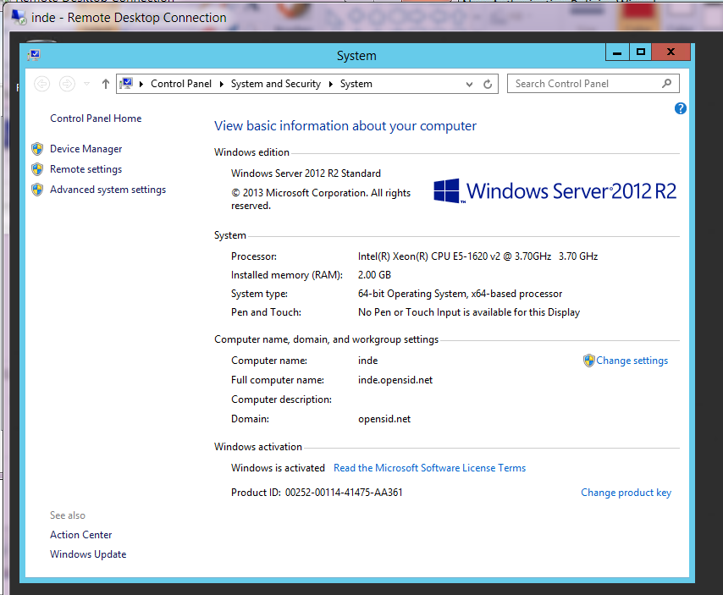The width and height of the screenshot is (723, 595).
Task: Open Windows Update from See also
Action: (88, 554)
